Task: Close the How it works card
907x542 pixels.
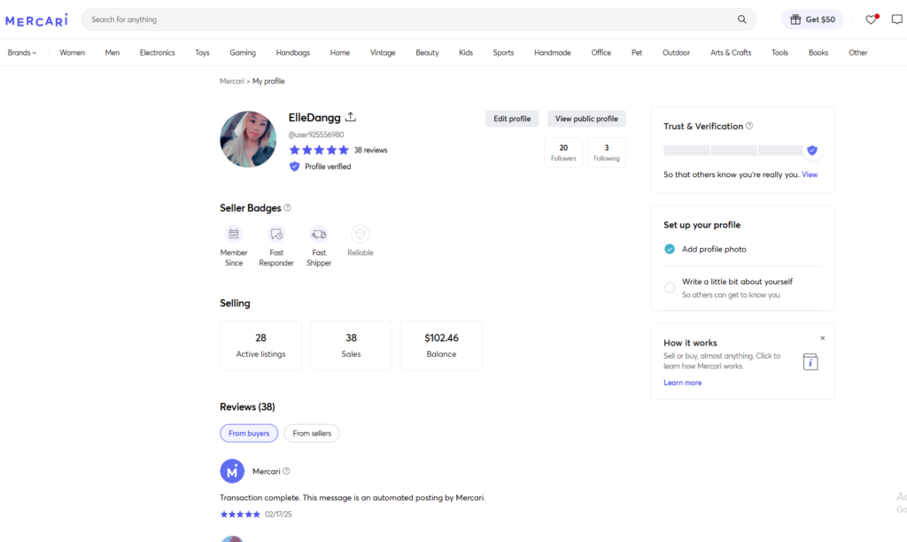Action: [x=823, y=338]
